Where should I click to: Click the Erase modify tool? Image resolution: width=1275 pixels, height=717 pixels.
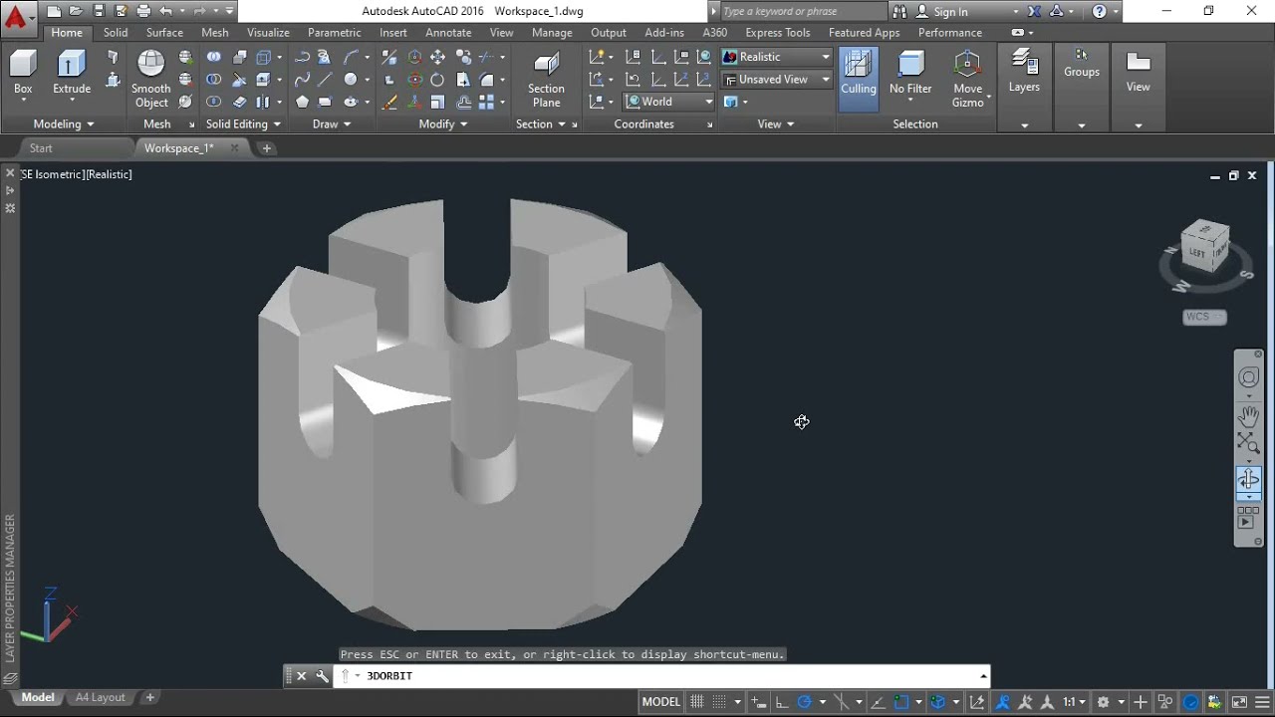click(x=389, y=102)
